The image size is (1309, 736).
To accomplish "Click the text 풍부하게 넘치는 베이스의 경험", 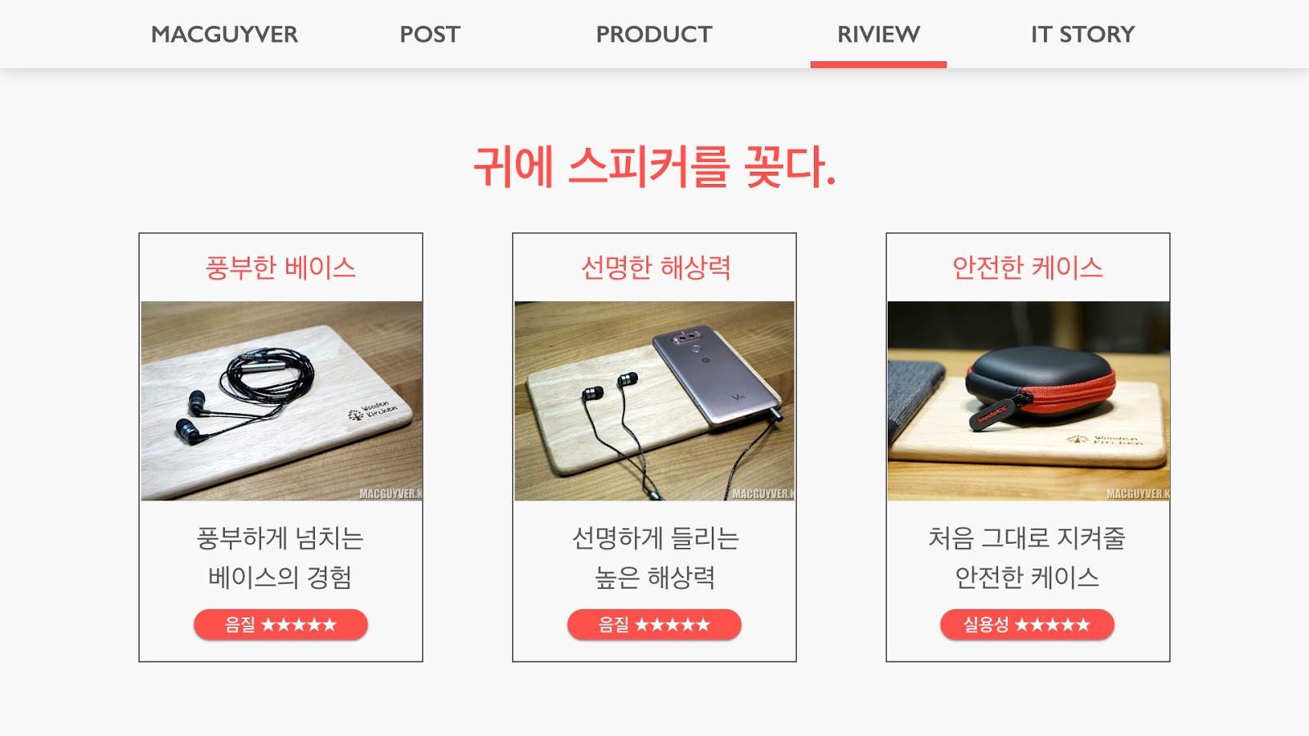I will coord(280,558).
